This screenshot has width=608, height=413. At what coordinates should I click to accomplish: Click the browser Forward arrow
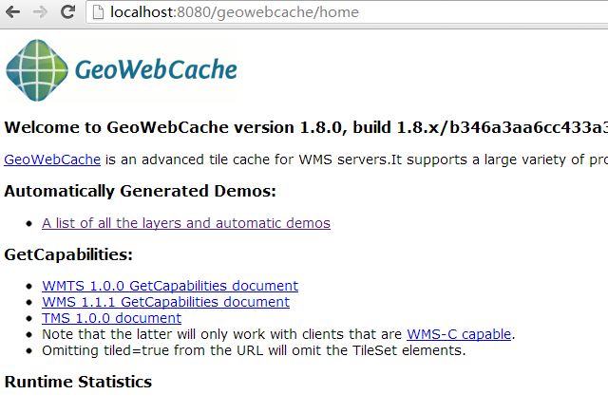40,12
